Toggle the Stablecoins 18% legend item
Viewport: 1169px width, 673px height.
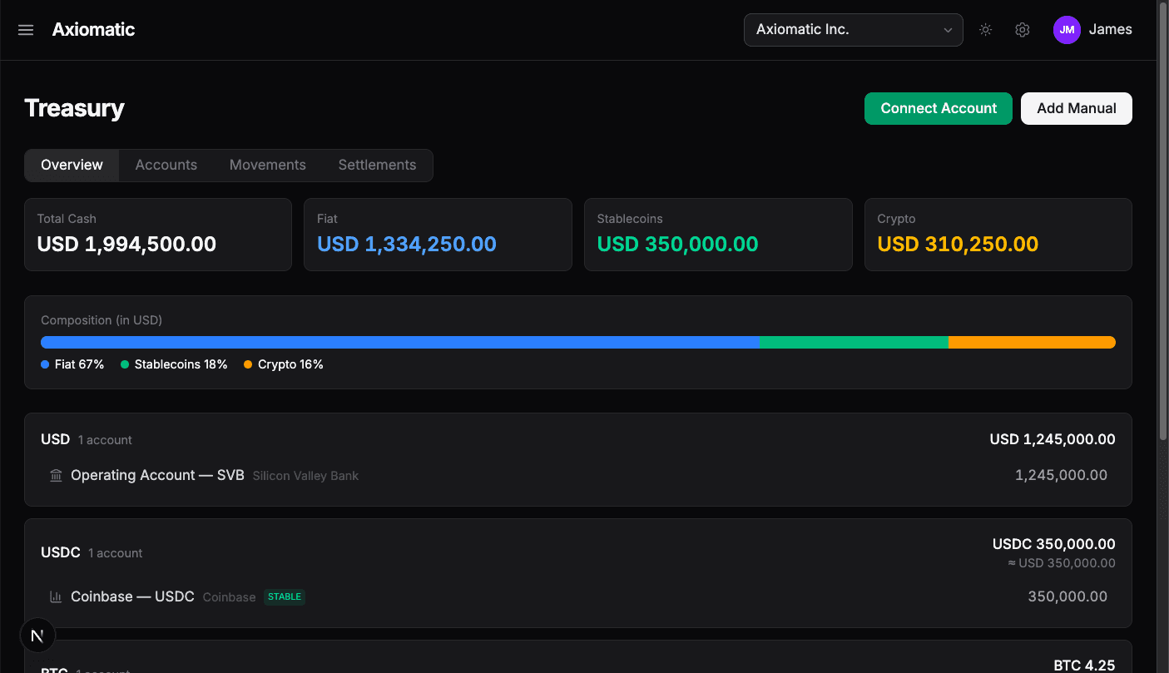click(x=174, y=364)
